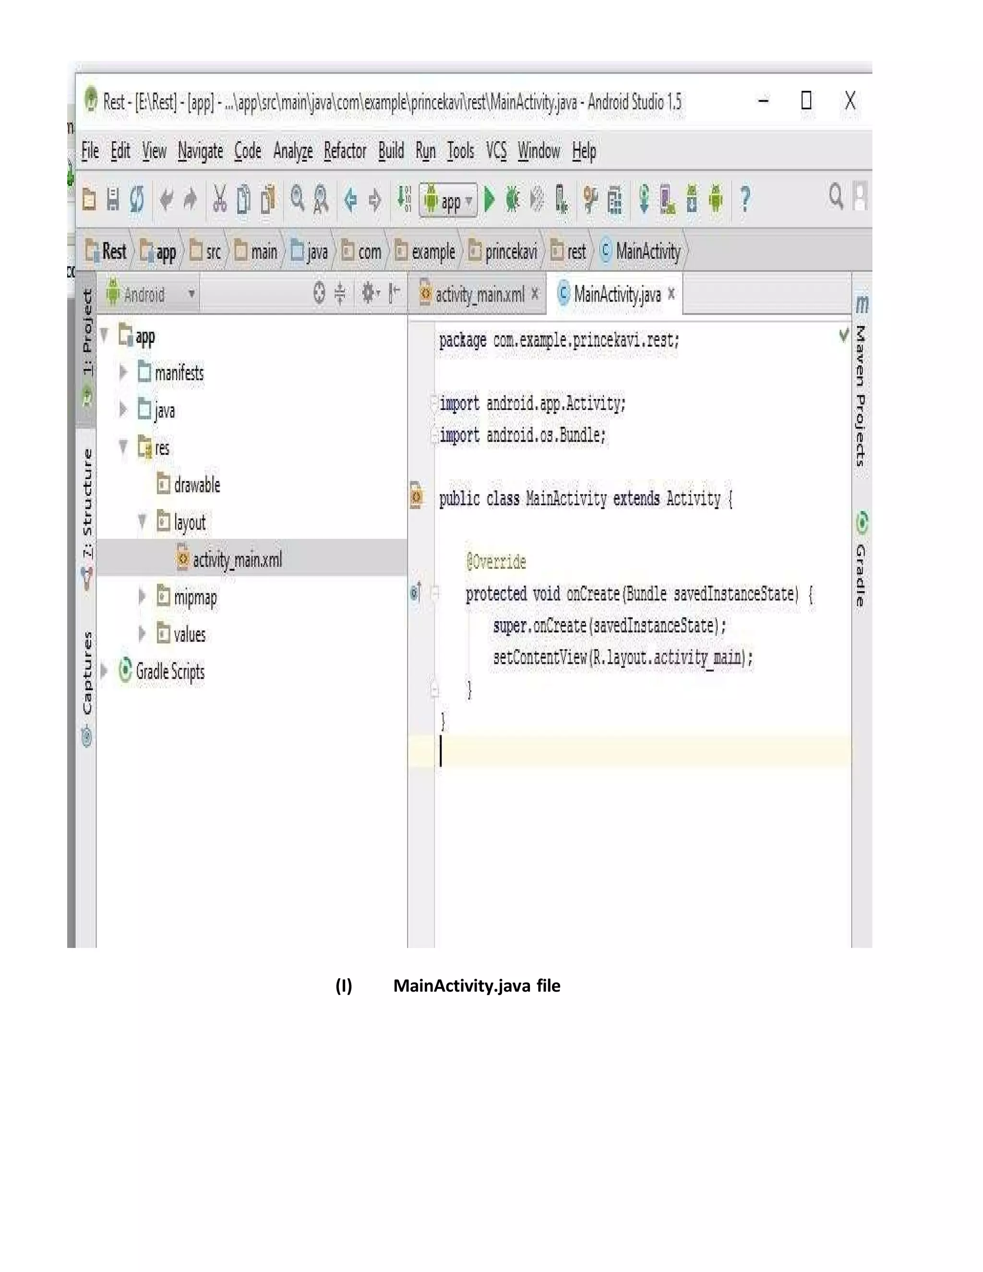The width and height of the screenshot is (983, 1272).
Task: Open the Build menu
Action: click(x=391, y=151)
